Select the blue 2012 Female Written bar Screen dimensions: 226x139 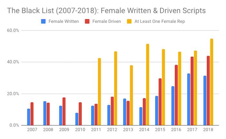tap(109, 115)
